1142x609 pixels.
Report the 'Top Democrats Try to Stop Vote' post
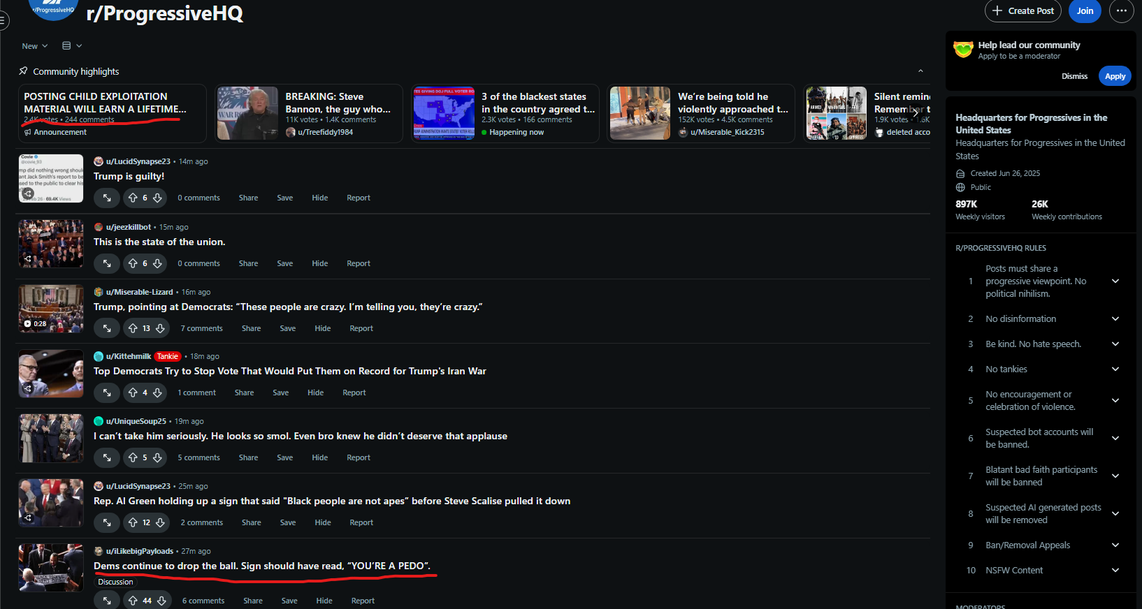coord(354,392)
